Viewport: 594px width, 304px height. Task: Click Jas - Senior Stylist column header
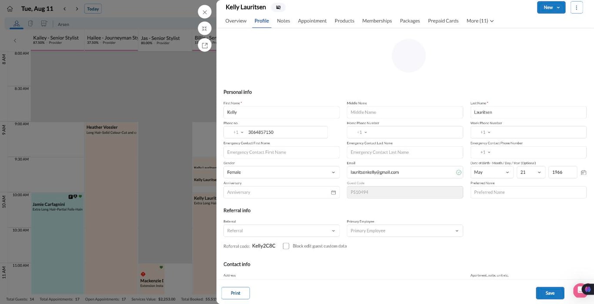coord(165,40)
